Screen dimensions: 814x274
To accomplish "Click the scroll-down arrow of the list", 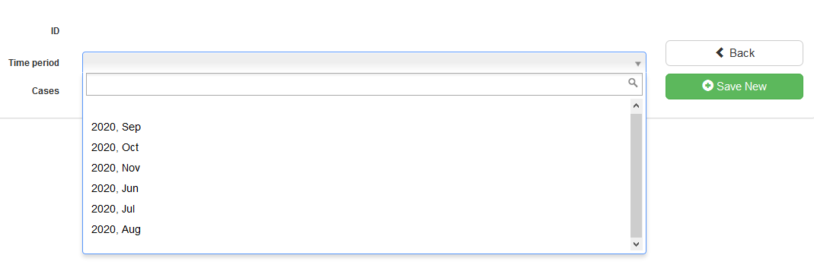I will click(637, 244).
